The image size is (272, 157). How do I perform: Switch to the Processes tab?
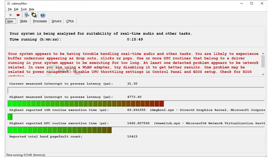point(40,21)
